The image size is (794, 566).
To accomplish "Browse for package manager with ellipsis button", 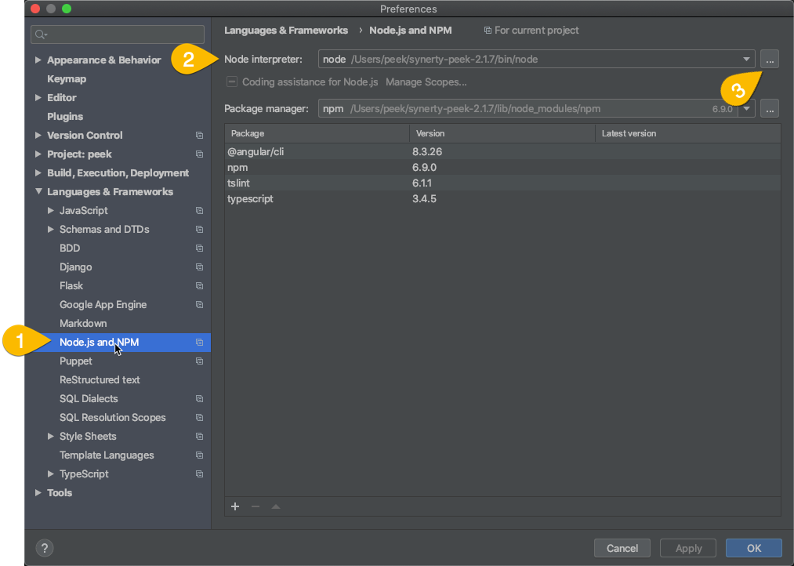I will tap(770, 108).
